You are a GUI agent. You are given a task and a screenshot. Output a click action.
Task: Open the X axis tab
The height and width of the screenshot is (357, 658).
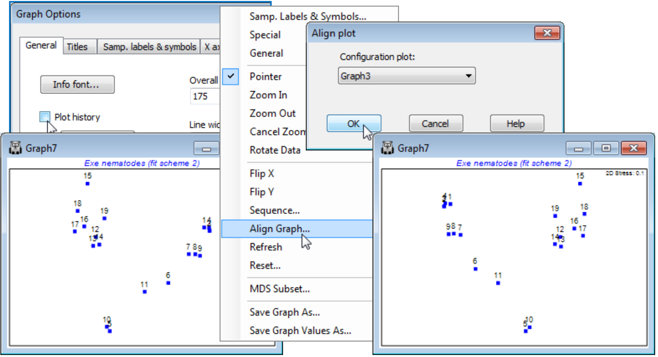[211, 47]
